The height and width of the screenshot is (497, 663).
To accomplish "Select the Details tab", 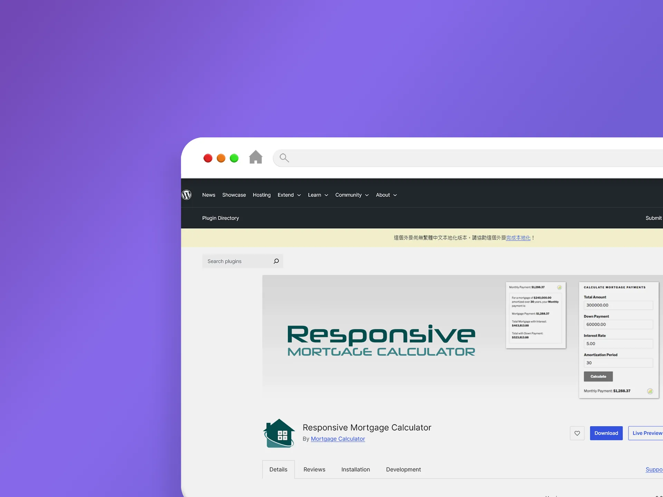I will coord(278,469).
